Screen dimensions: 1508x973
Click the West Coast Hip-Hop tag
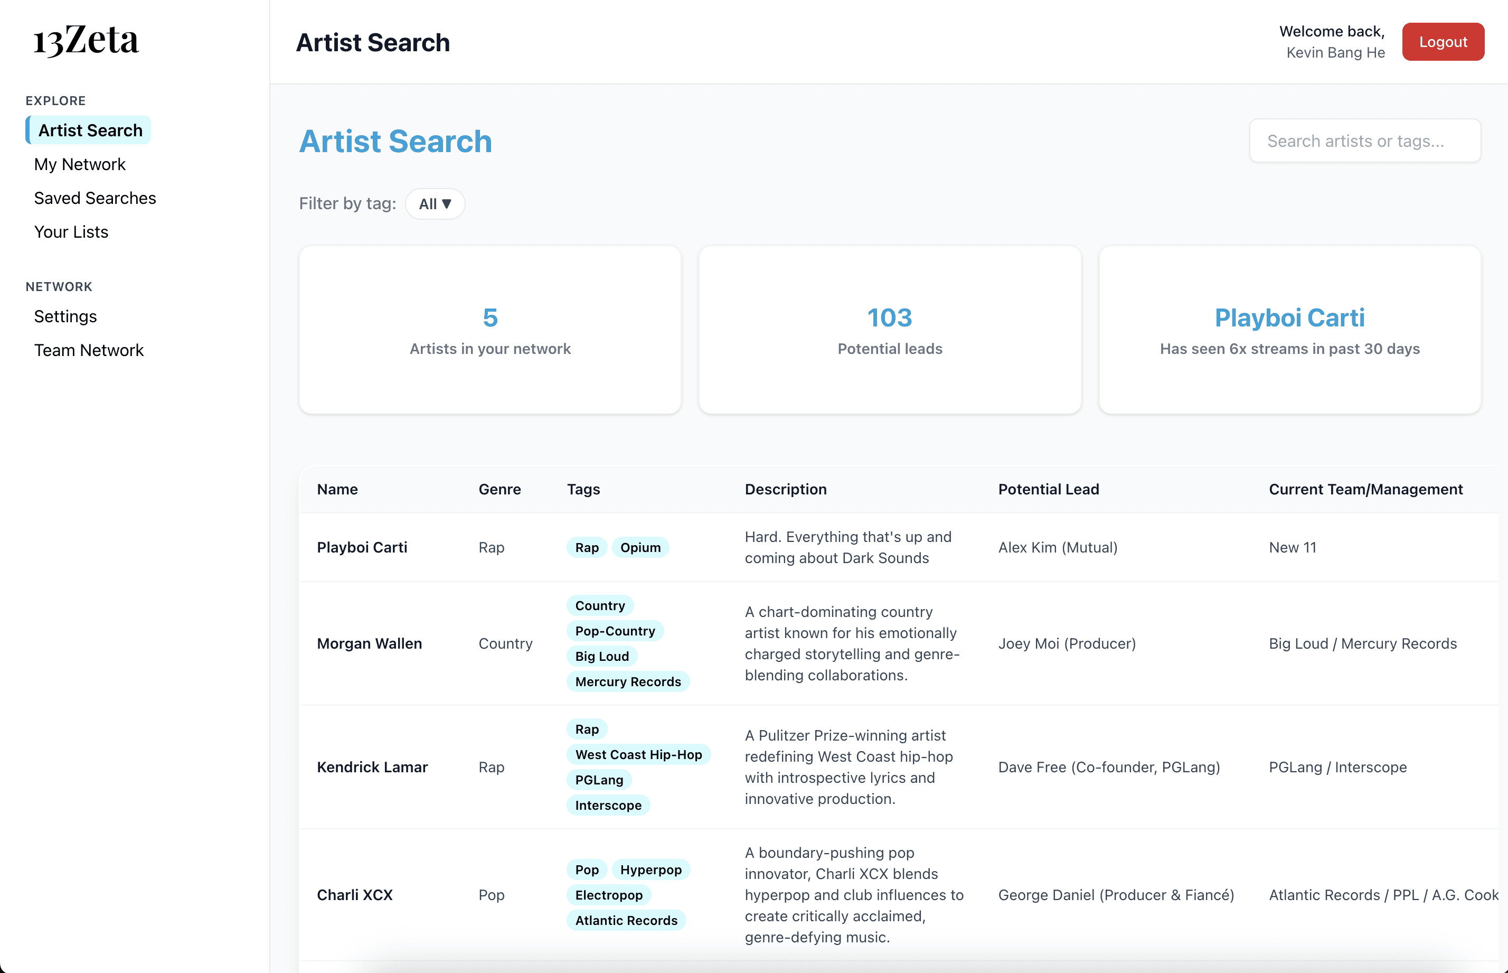coord(638,754)
